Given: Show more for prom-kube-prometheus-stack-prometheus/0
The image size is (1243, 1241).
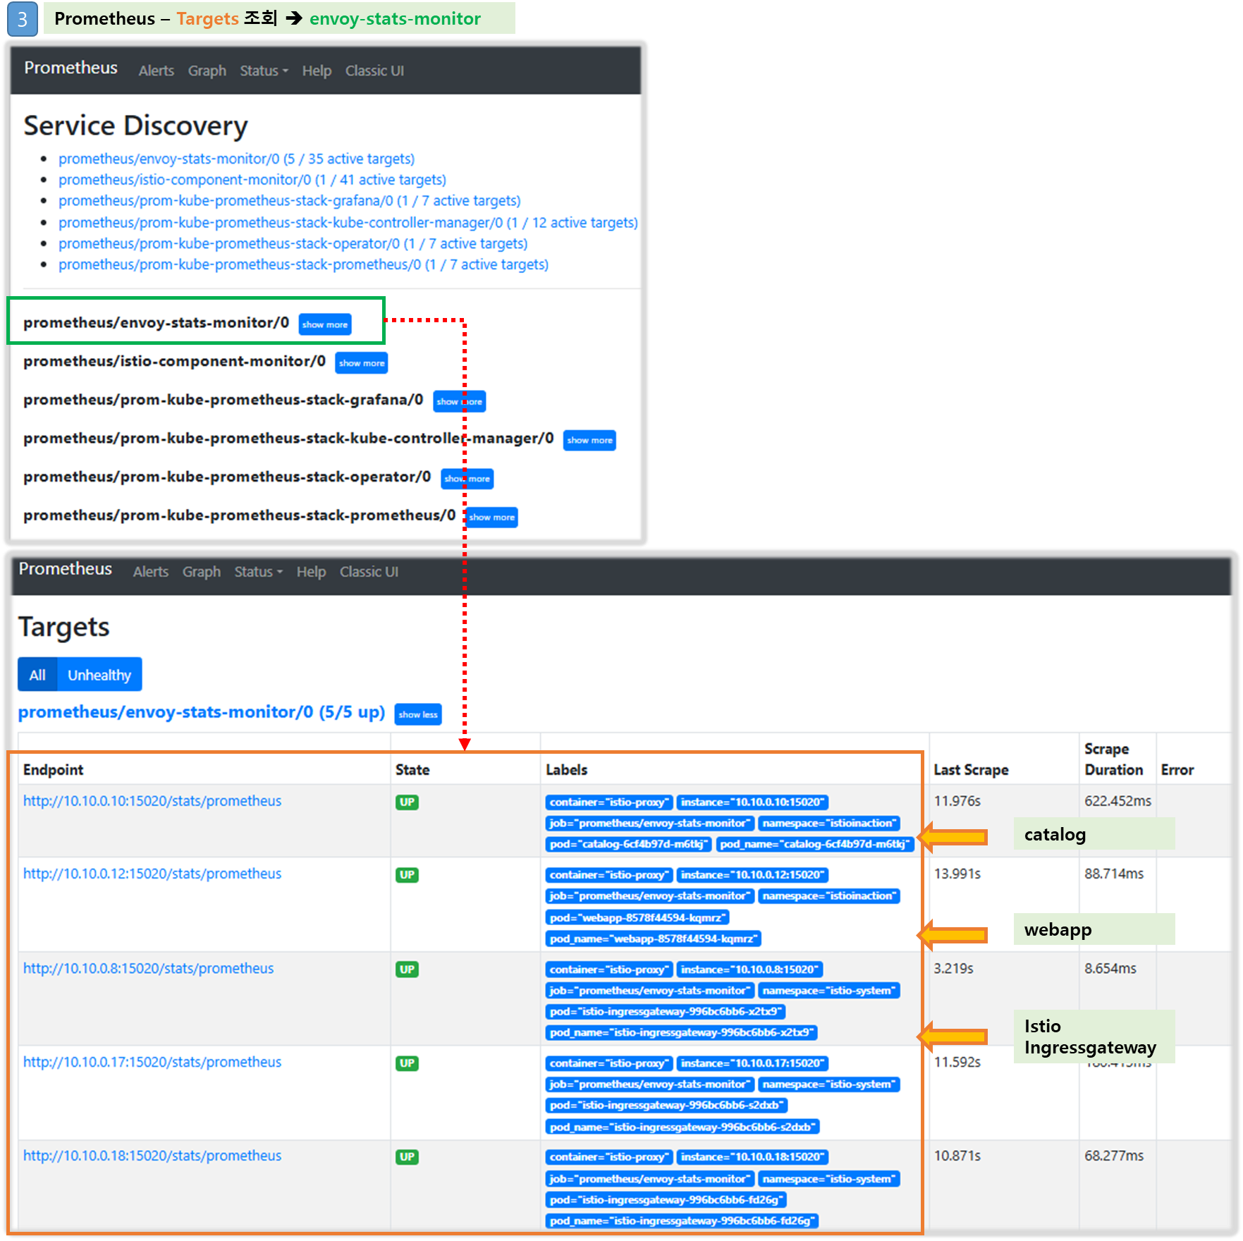Looking at the screenshot, I should tap(491, 517).
